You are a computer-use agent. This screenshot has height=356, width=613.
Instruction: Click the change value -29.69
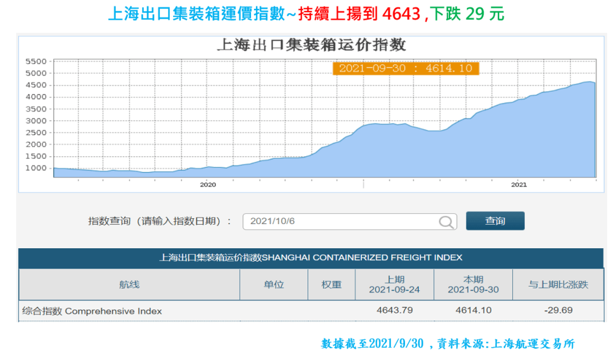558,310
